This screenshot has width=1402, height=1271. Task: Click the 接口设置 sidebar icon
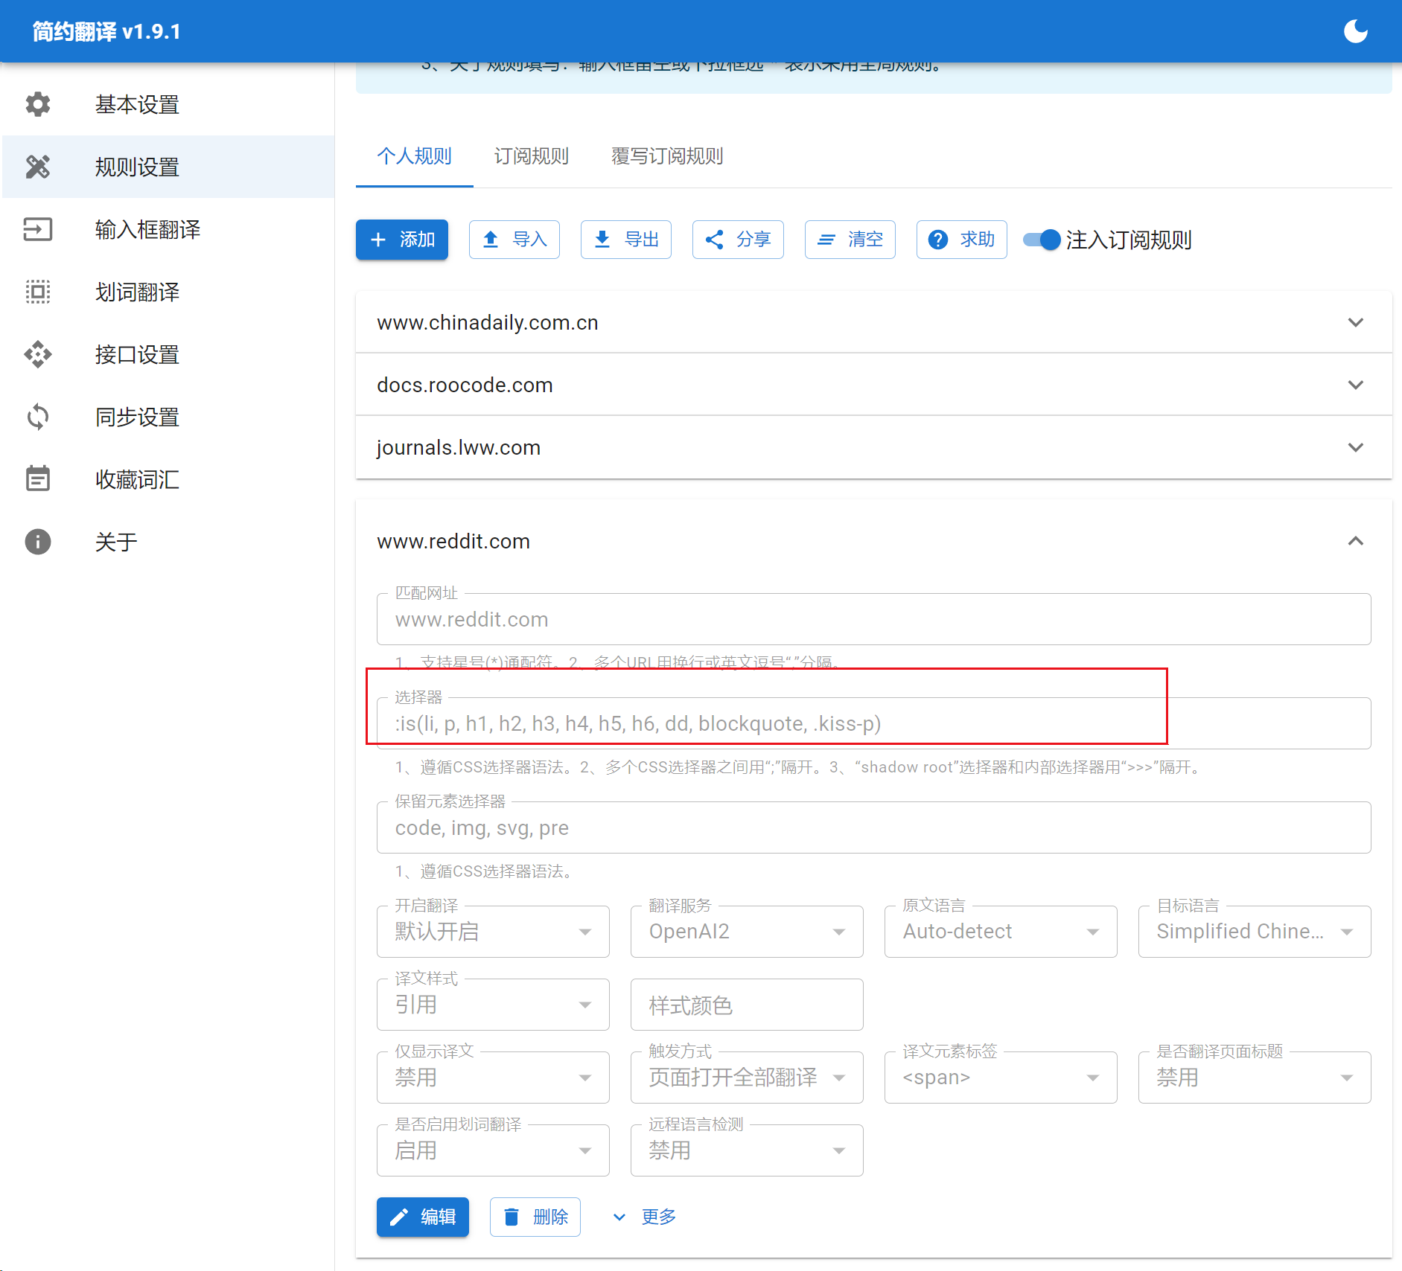click(38, 354)
